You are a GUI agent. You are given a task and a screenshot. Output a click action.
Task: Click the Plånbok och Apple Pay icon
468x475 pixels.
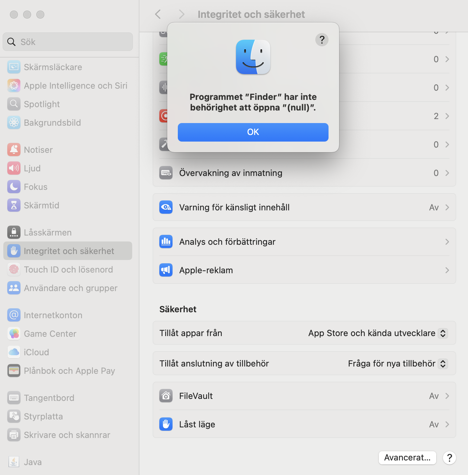[x=14, y=371]
